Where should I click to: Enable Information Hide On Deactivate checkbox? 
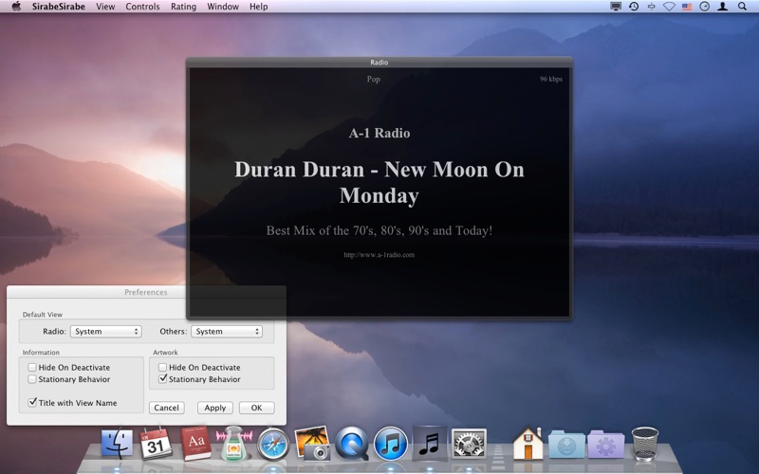point(32,367)
